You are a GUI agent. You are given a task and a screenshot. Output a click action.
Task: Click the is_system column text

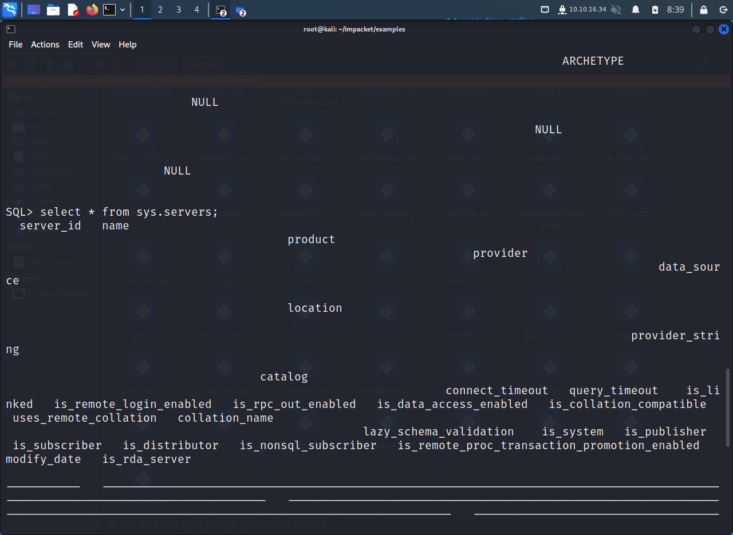pos(573,432)
